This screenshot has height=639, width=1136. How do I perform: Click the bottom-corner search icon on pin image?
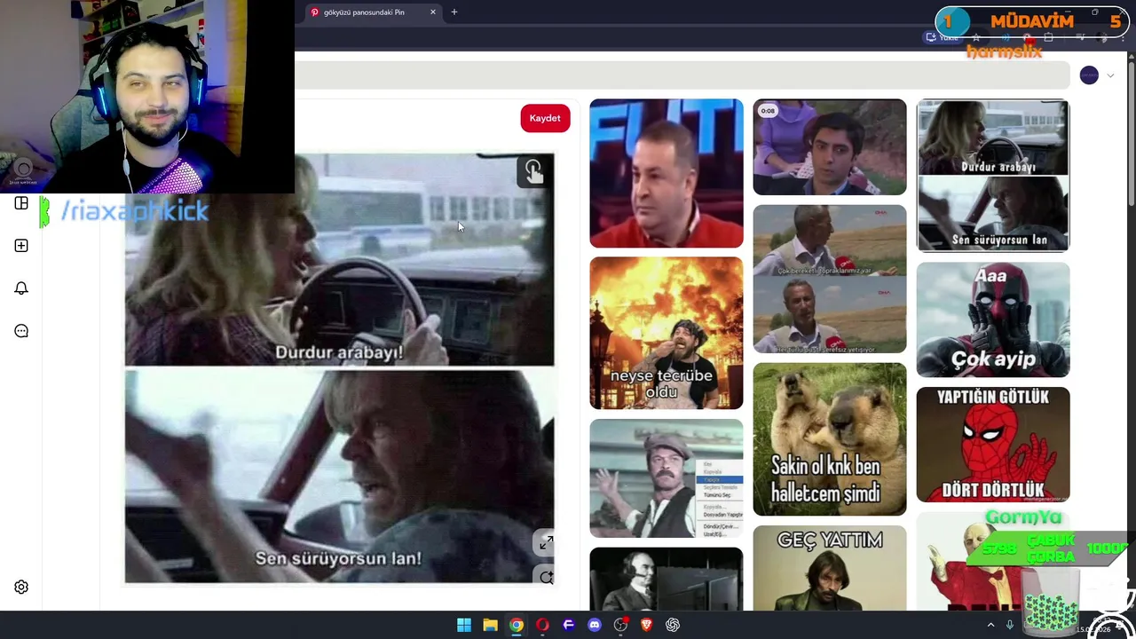546,578
